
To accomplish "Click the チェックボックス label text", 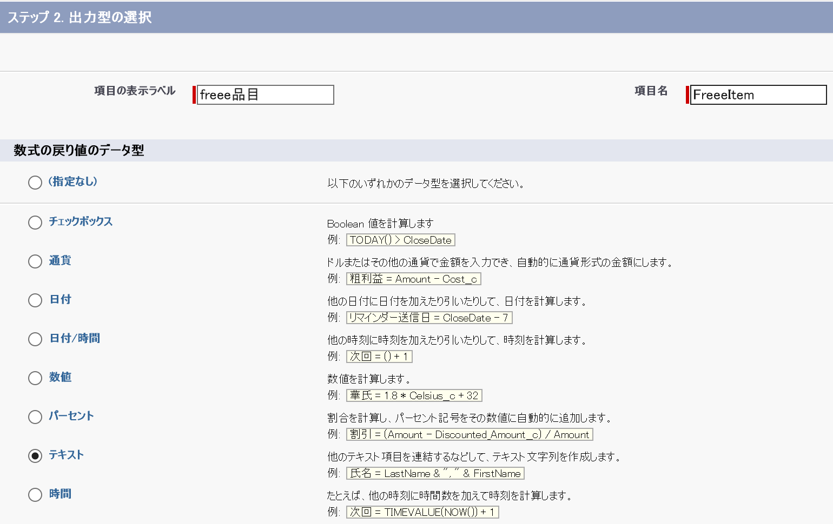I will (81, 221).
